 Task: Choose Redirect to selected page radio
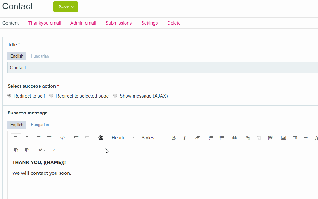tap(52, 96)
